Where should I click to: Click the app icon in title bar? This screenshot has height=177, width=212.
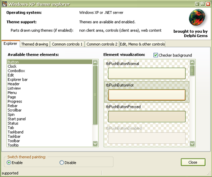pos(4,4)
